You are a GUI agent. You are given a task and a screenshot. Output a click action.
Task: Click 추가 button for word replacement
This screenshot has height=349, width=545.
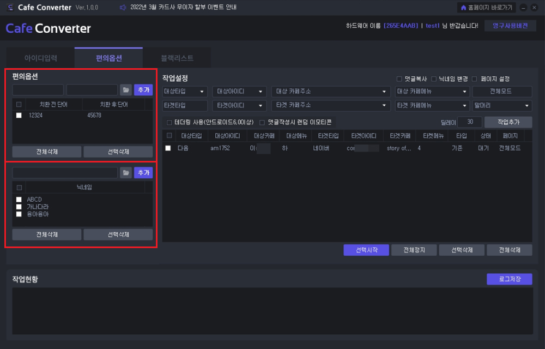(x=143, y=89)
